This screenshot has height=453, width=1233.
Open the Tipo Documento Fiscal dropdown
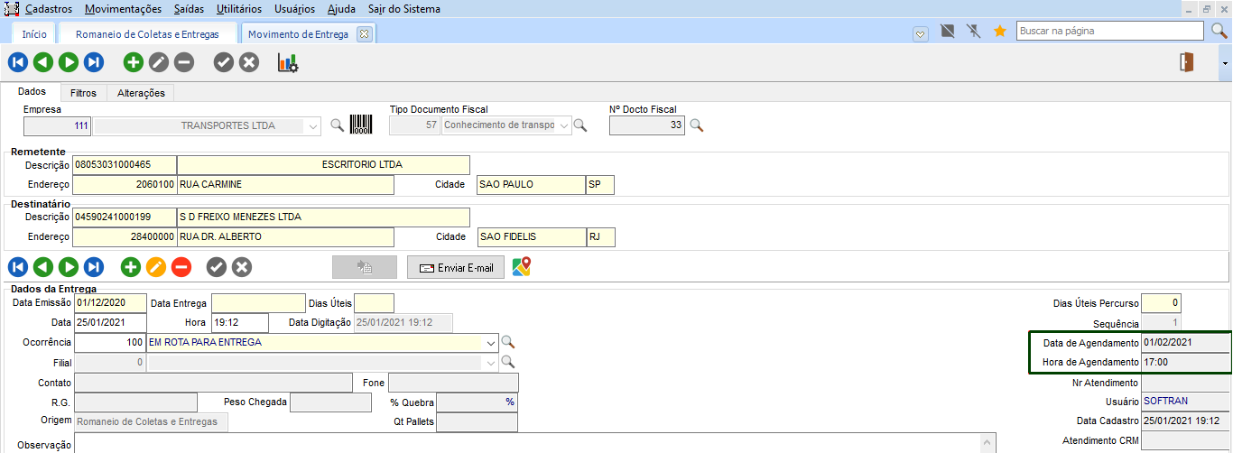(x=565, y=126)
